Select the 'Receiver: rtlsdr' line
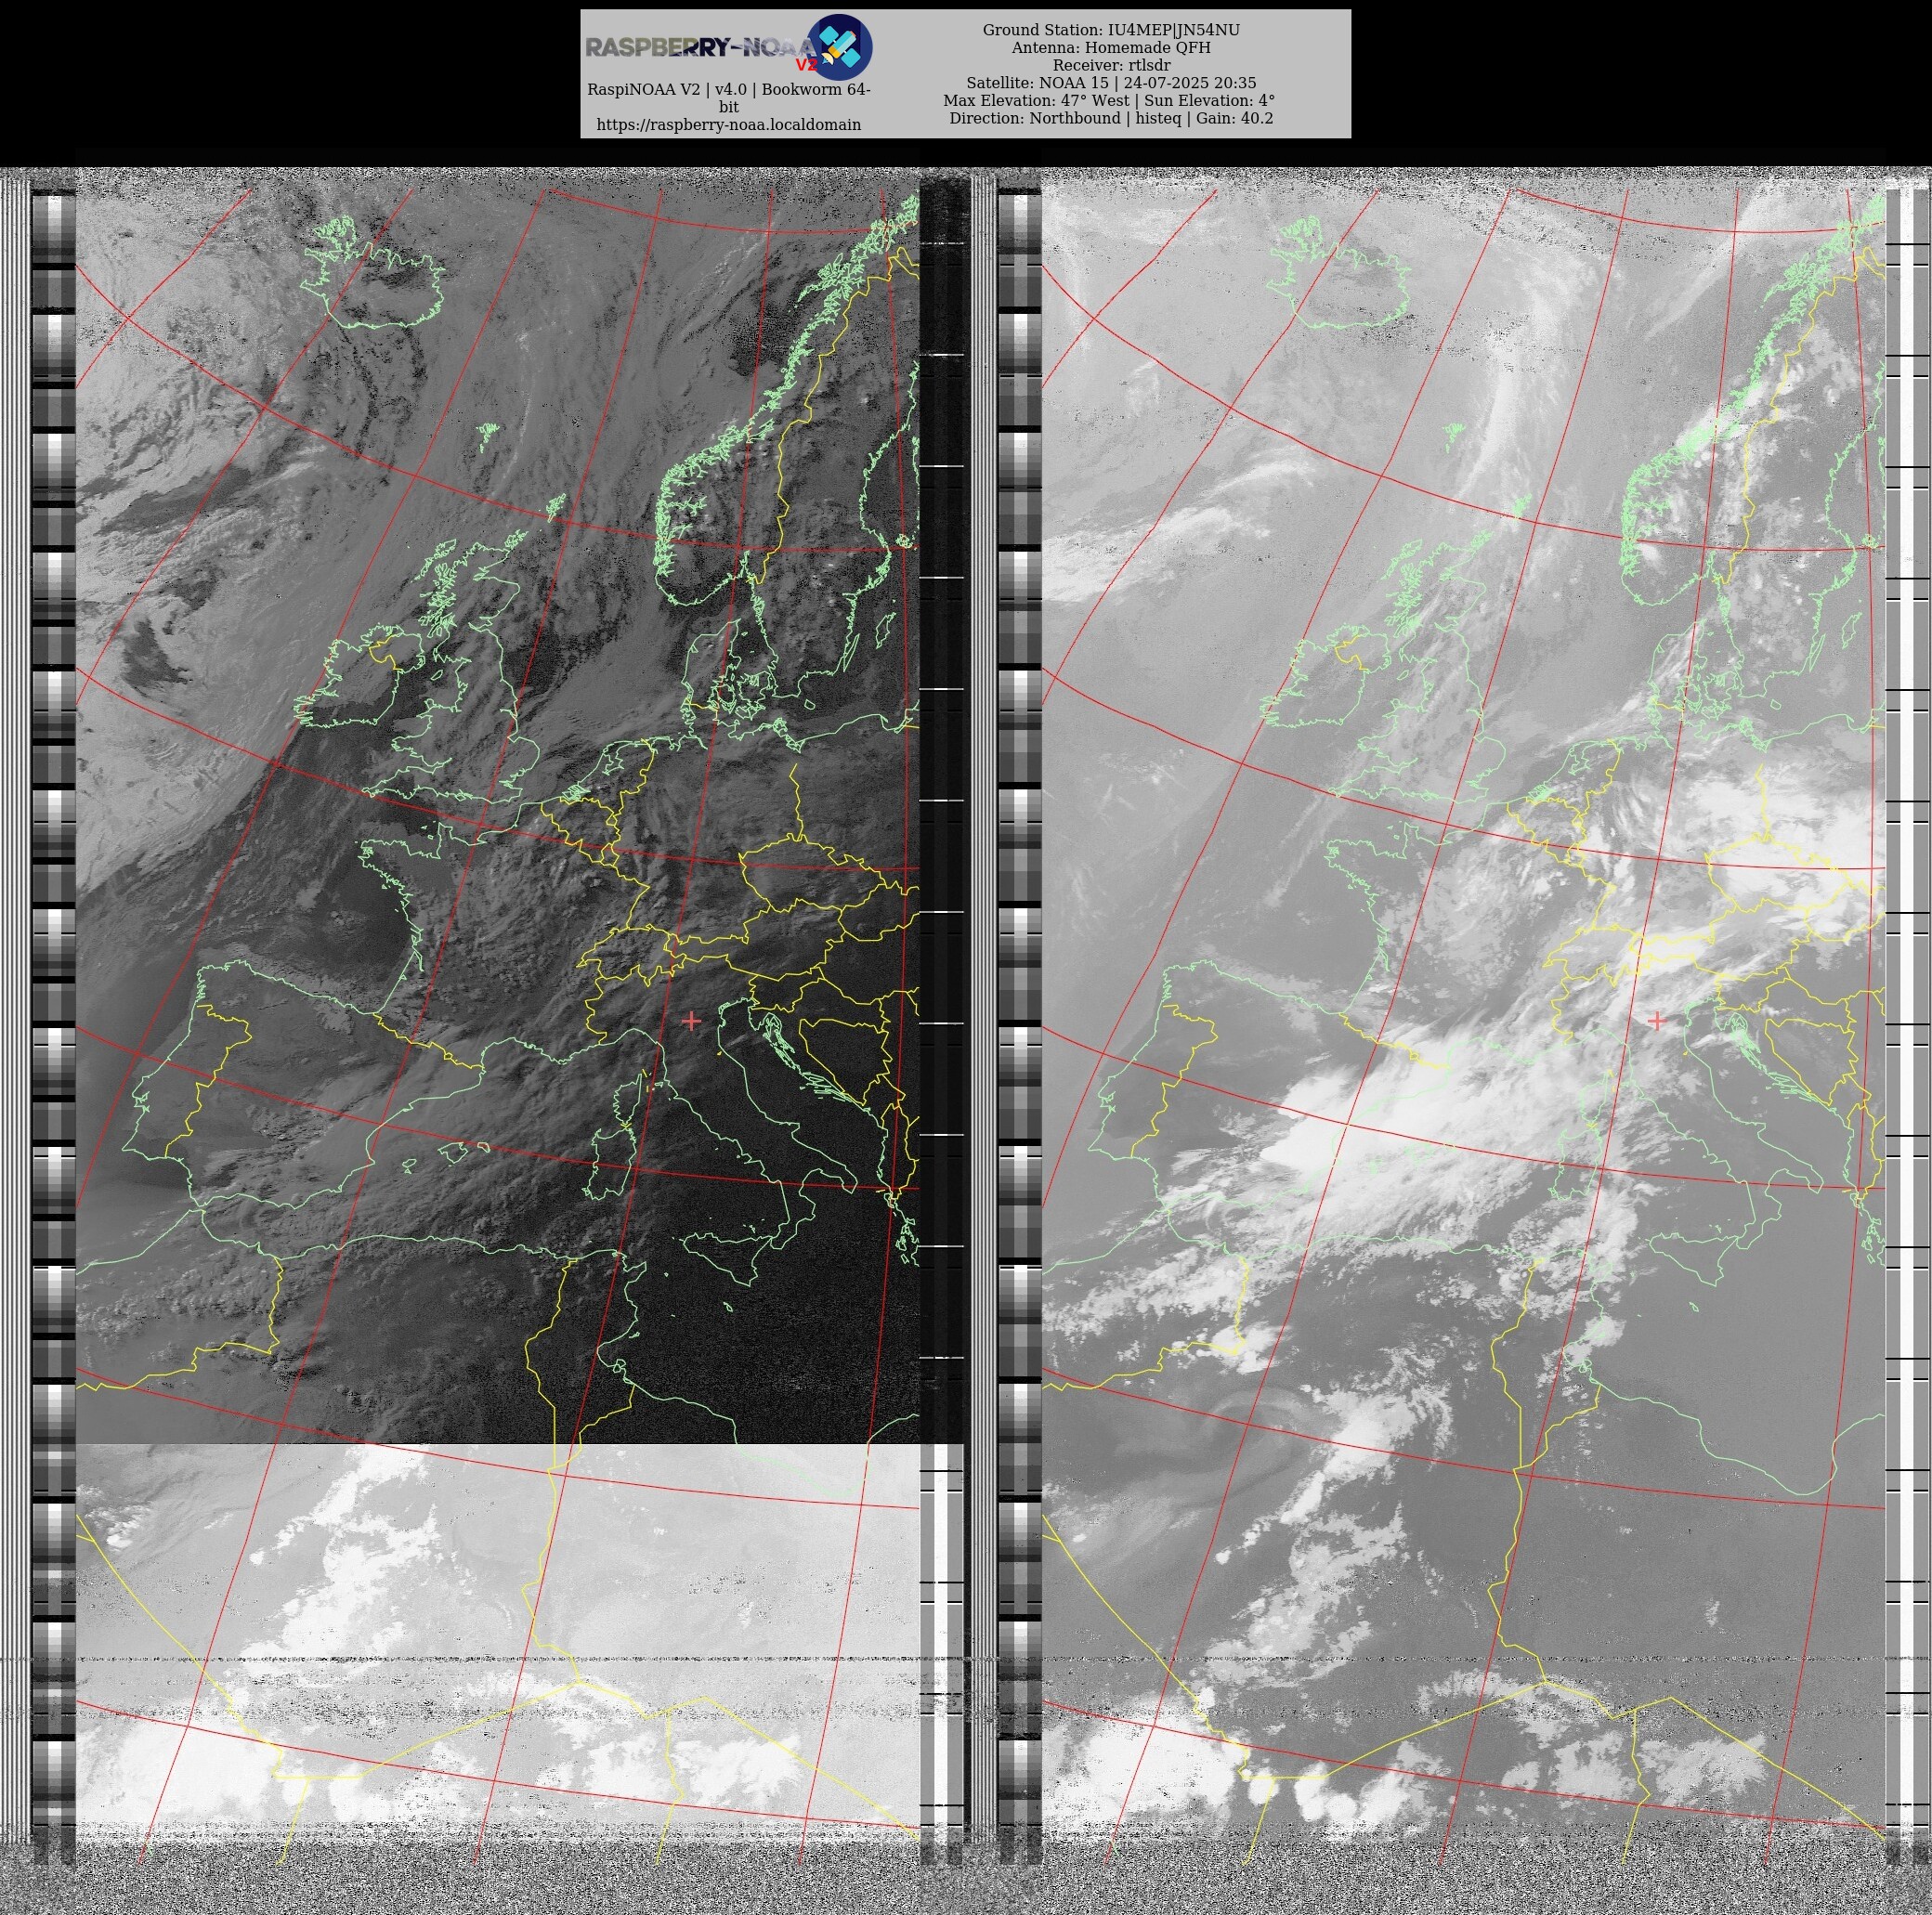 [x=1111, y=65]
